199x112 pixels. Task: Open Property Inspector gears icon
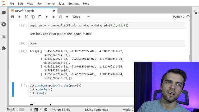coord(195,12)
